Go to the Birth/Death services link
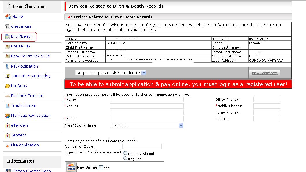306x172 pixels. [21, 36]
